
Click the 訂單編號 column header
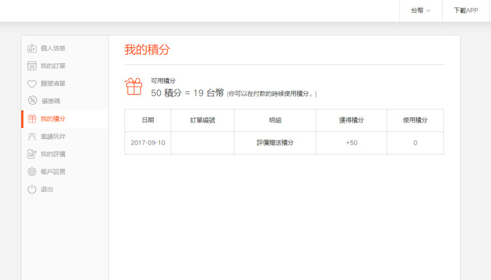(202, 120)
